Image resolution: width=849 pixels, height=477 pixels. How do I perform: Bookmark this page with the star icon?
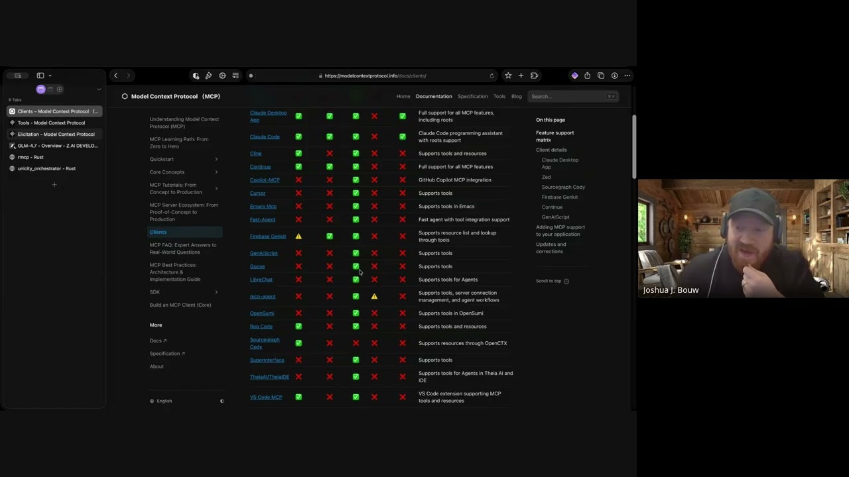pos(508,76)
